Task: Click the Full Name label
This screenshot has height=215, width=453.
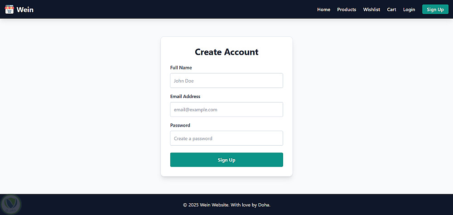Action: pos(181,68)
